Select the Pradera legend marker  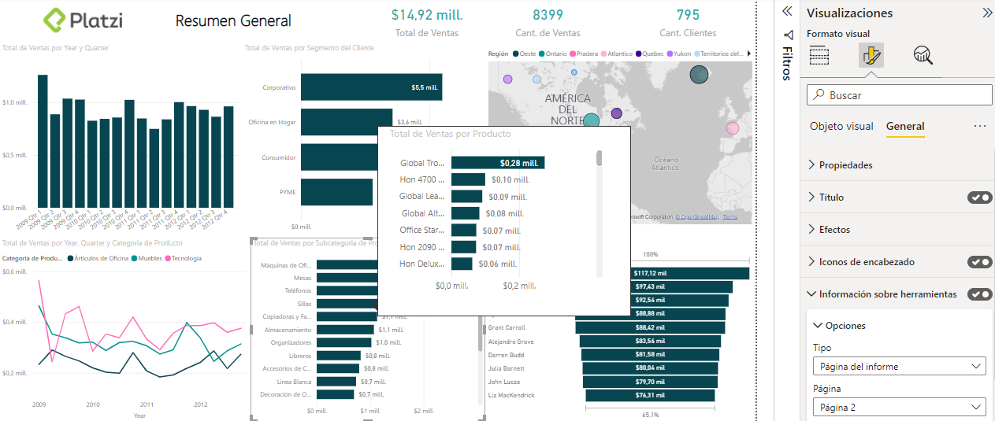click(x=573, y=54)
